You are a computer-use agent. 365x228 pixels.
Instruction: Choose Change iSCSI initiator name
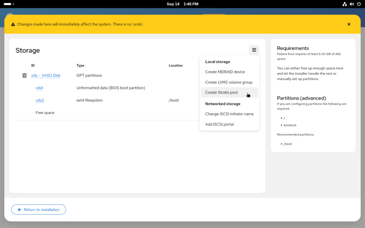229,114
